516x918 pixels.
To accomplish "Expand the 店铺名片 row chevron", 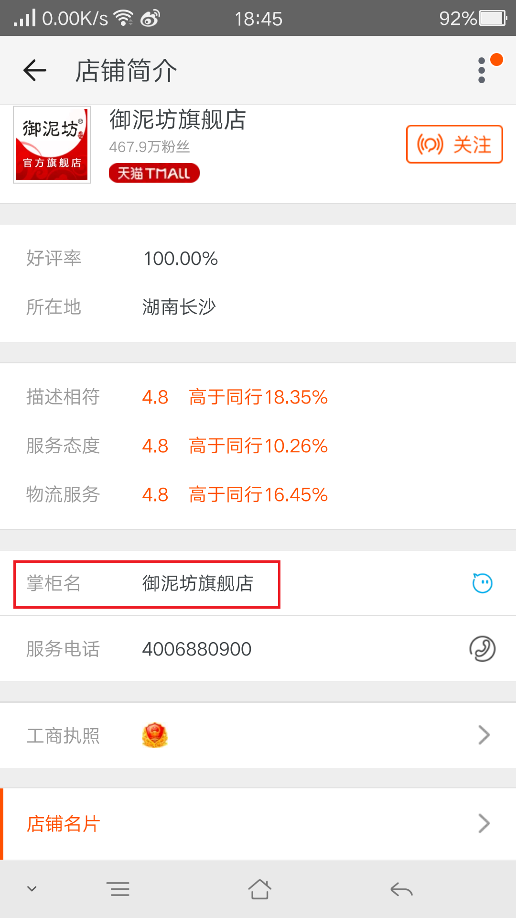I will tap(484, 823).
